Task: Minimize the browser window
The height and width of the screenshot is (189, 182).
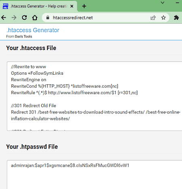Action: click(178, 3)
